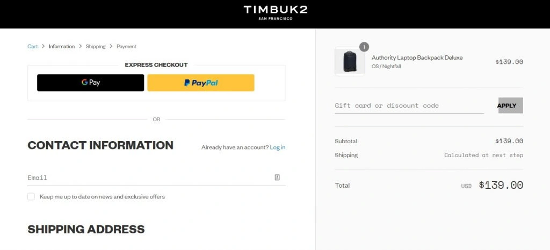Open the Shipping breadcrumb step
The image size is (550, 250).
tap(96, 47)
